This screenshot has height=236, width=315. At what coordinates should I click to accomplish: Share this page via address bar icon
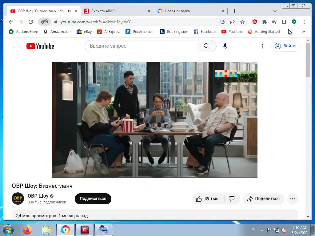pyautogui.click(x=233, y=22)
